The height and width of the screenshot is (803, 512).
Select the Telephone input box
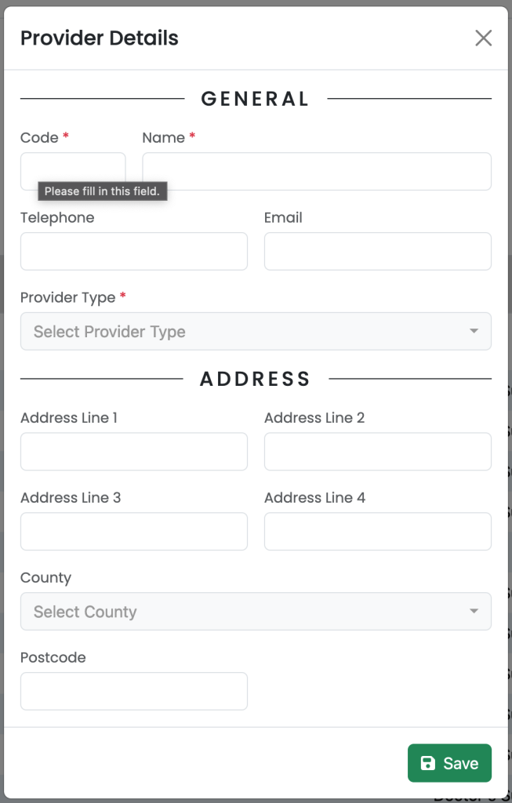134,252
